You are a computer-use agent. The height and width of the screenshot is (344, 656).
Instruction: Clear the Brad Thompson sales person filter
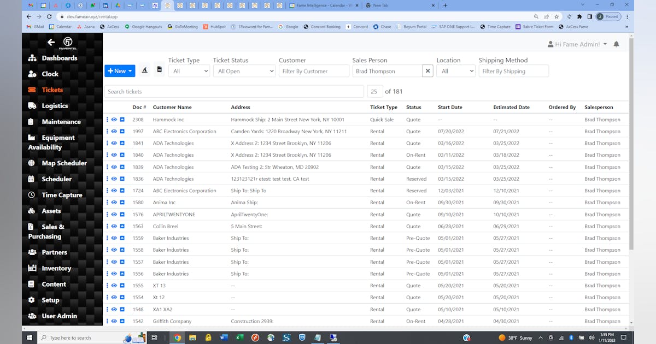[x=428, y=71]
